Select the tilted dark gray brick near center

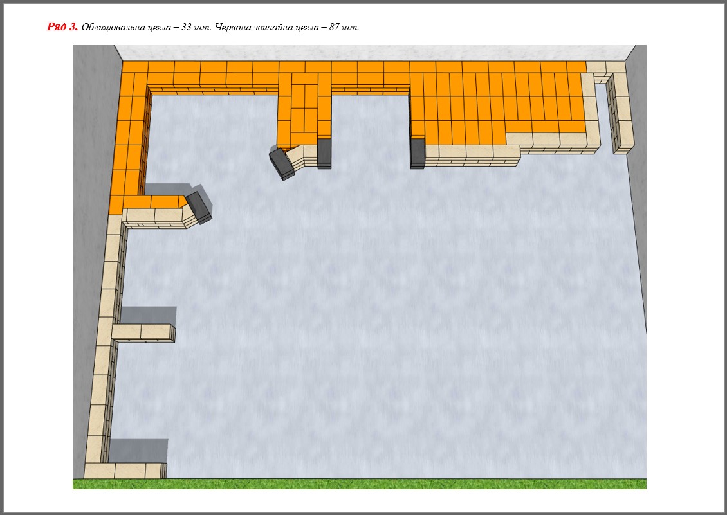tap(282, 163)
